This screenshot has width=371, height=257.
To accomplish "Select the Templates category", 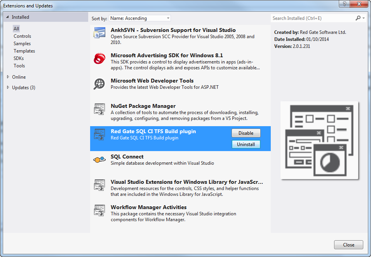I will tap(24, 51).
